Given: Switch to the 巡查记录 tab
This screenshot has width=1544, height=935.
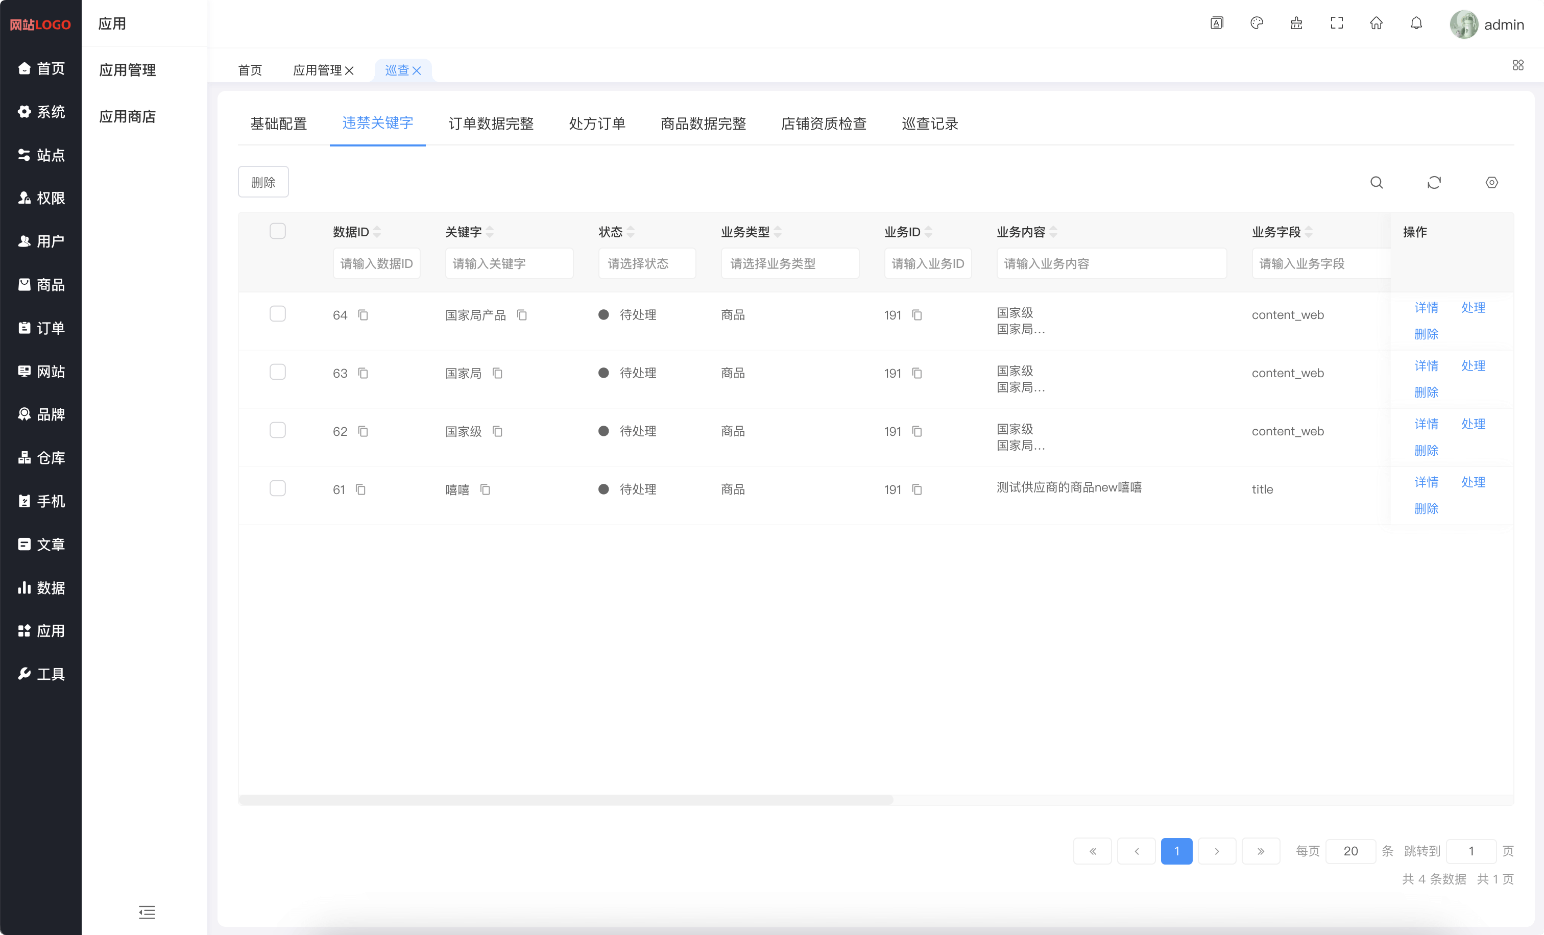Looking at the screenshot, I should pyautogui.click(x=929, y=124).
